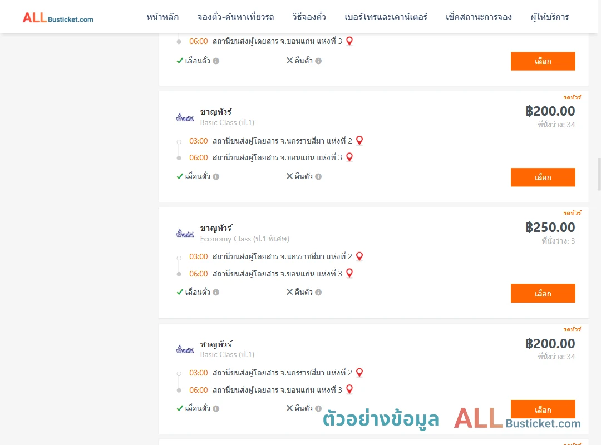
Task: Show เลื่อนตั๋ว info icon in Economy Class card
Action: 216,293
